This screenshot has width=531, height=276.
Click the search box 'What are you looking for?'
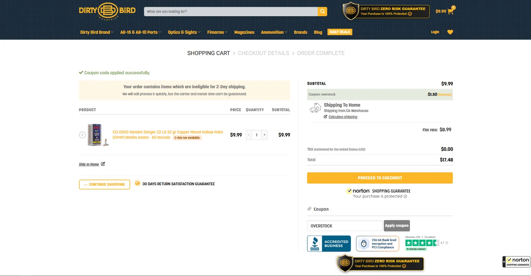pos(230,11)
